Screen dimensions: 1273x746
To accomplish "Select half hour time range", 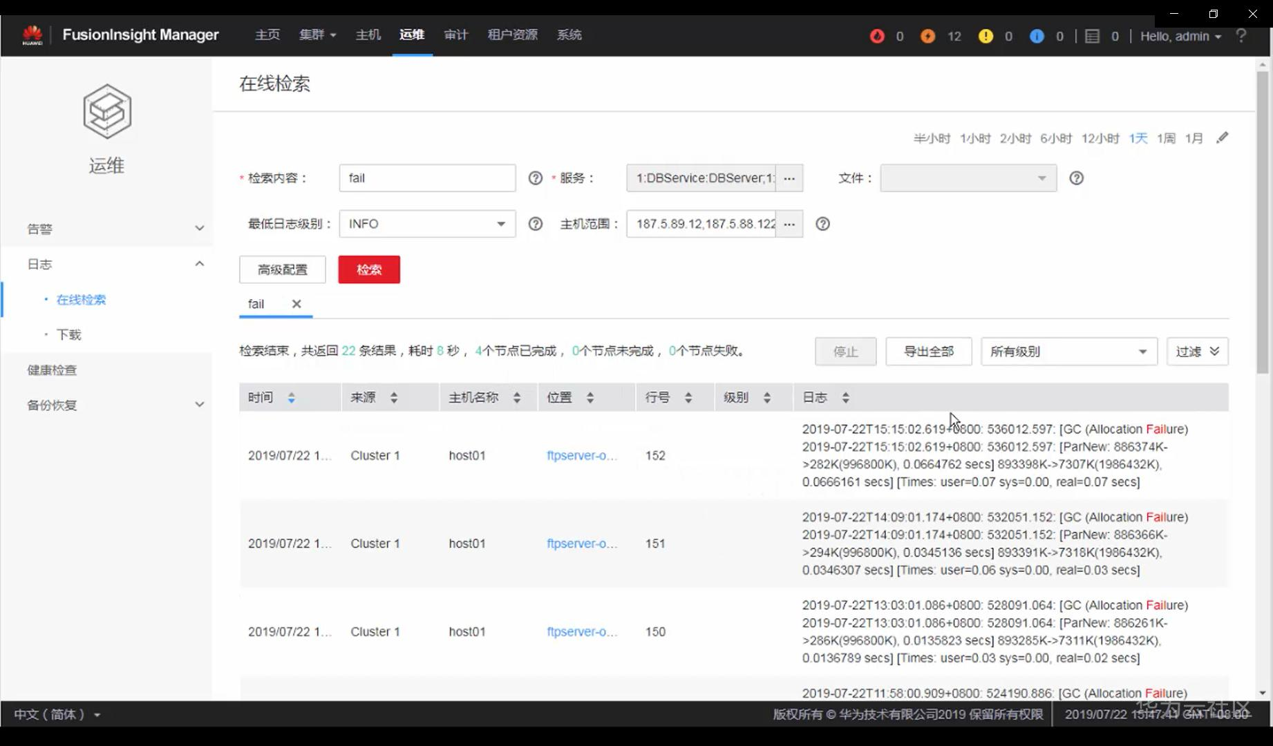I will coord(932,138).
